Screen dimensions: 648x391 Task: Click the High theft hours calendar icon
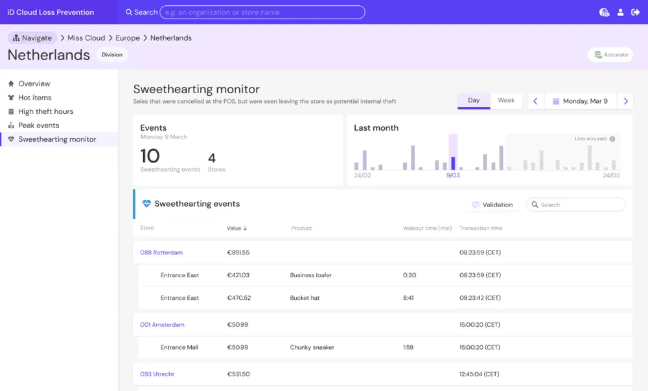tap(11, 111)
